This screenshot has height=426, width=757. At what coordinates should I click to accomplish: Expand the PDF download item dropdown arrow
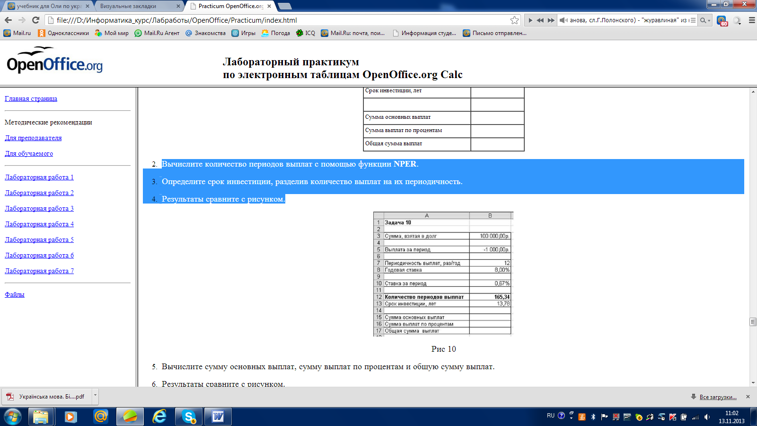point(95,396)
